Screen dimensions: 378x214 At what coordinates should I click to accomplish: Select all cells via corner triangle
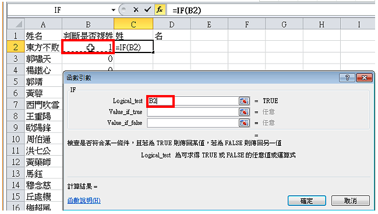tap(16, 24)
